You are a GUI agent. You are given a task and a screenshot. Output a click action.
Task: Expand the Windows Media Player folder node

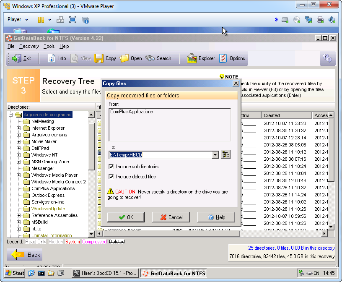18,175
